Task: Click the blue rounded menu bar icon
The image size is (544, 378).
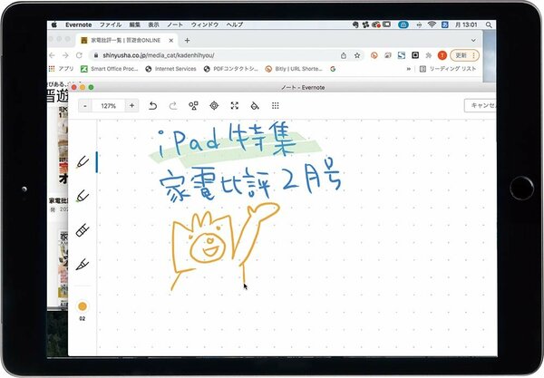Action: tap(403, 24)
